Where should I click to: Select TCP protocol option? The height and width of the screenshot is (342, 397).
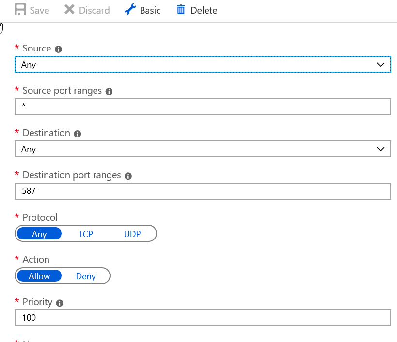point(86,234)
